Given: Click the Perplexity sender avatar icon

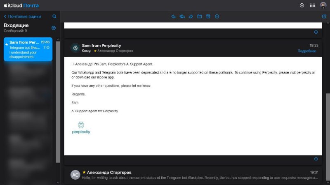Looking at the screenshot, I should (x=75, y=48).
